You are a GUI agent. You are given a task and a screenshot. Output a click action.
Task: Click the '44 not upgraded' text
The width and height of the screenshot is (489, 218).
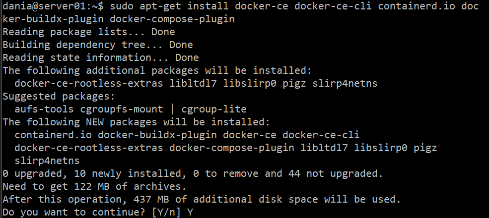(x=334, y=174)
